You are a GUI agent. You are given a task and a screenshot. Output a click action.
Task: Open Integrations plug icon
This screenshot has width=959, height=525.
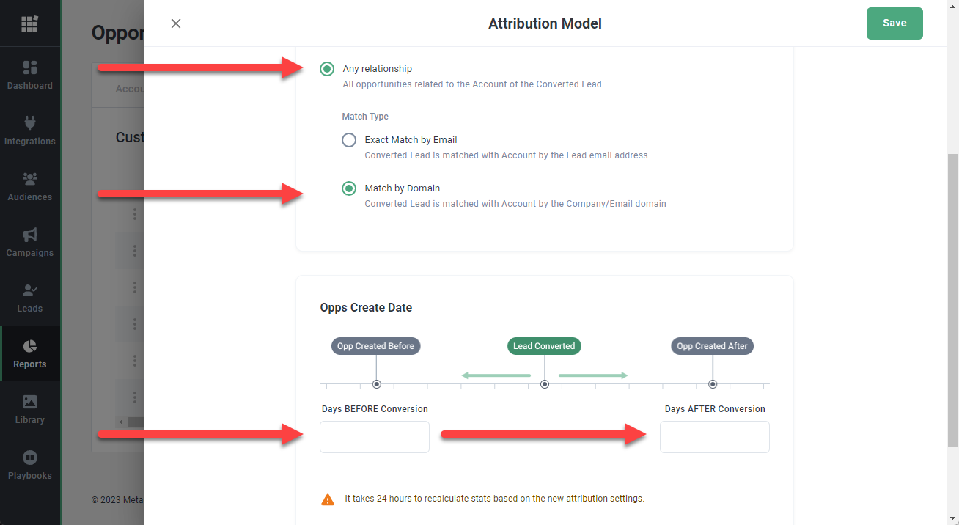[x=30, y=123]
